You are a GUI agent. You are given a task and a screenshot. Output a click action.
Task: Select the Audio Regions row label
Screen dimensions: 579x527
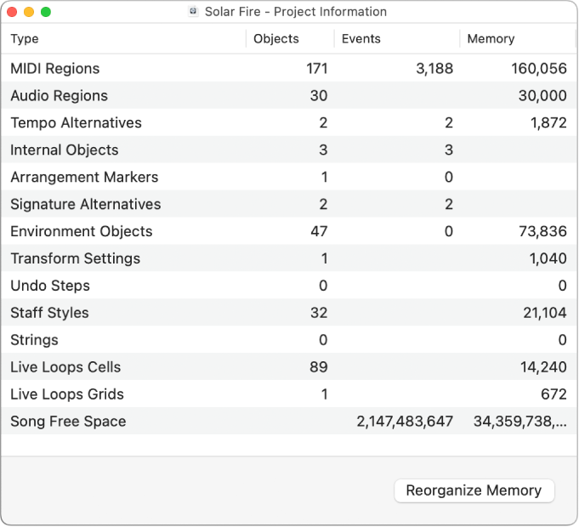59,95
